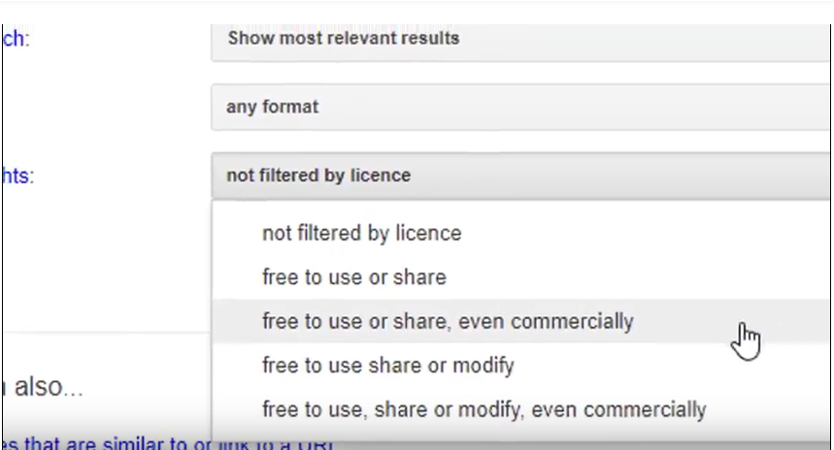834x450 pixels.
Task: Choose the "free to use or share" option
Action: click(353, 277)
